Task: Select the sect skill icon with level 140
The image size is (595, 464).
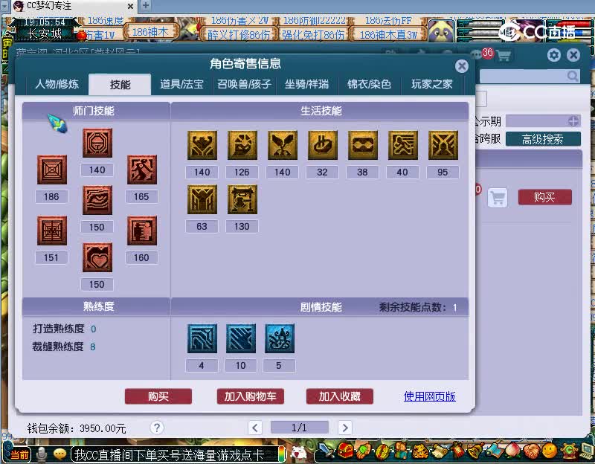Action: tap(97, 143)
